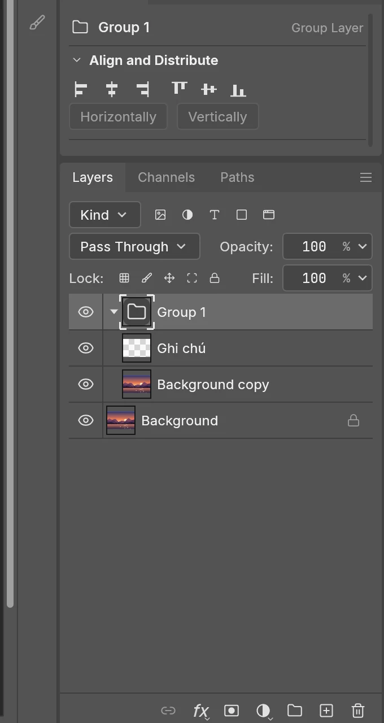This screenshot has width=384, height=723.
Task: Hide the Background copy layer
Action: pos(86,384)
